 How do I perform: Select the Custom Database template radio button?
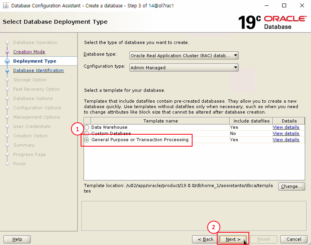(87, 133)
